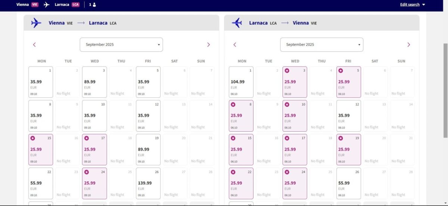
Task: Click the airplane icon in the top bar
Action: click(x=46, y=4)
